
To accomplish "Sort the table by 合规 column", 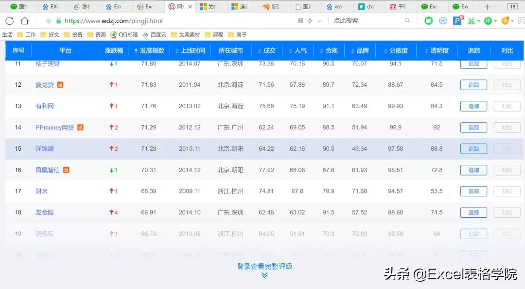I will click(329, 50).
